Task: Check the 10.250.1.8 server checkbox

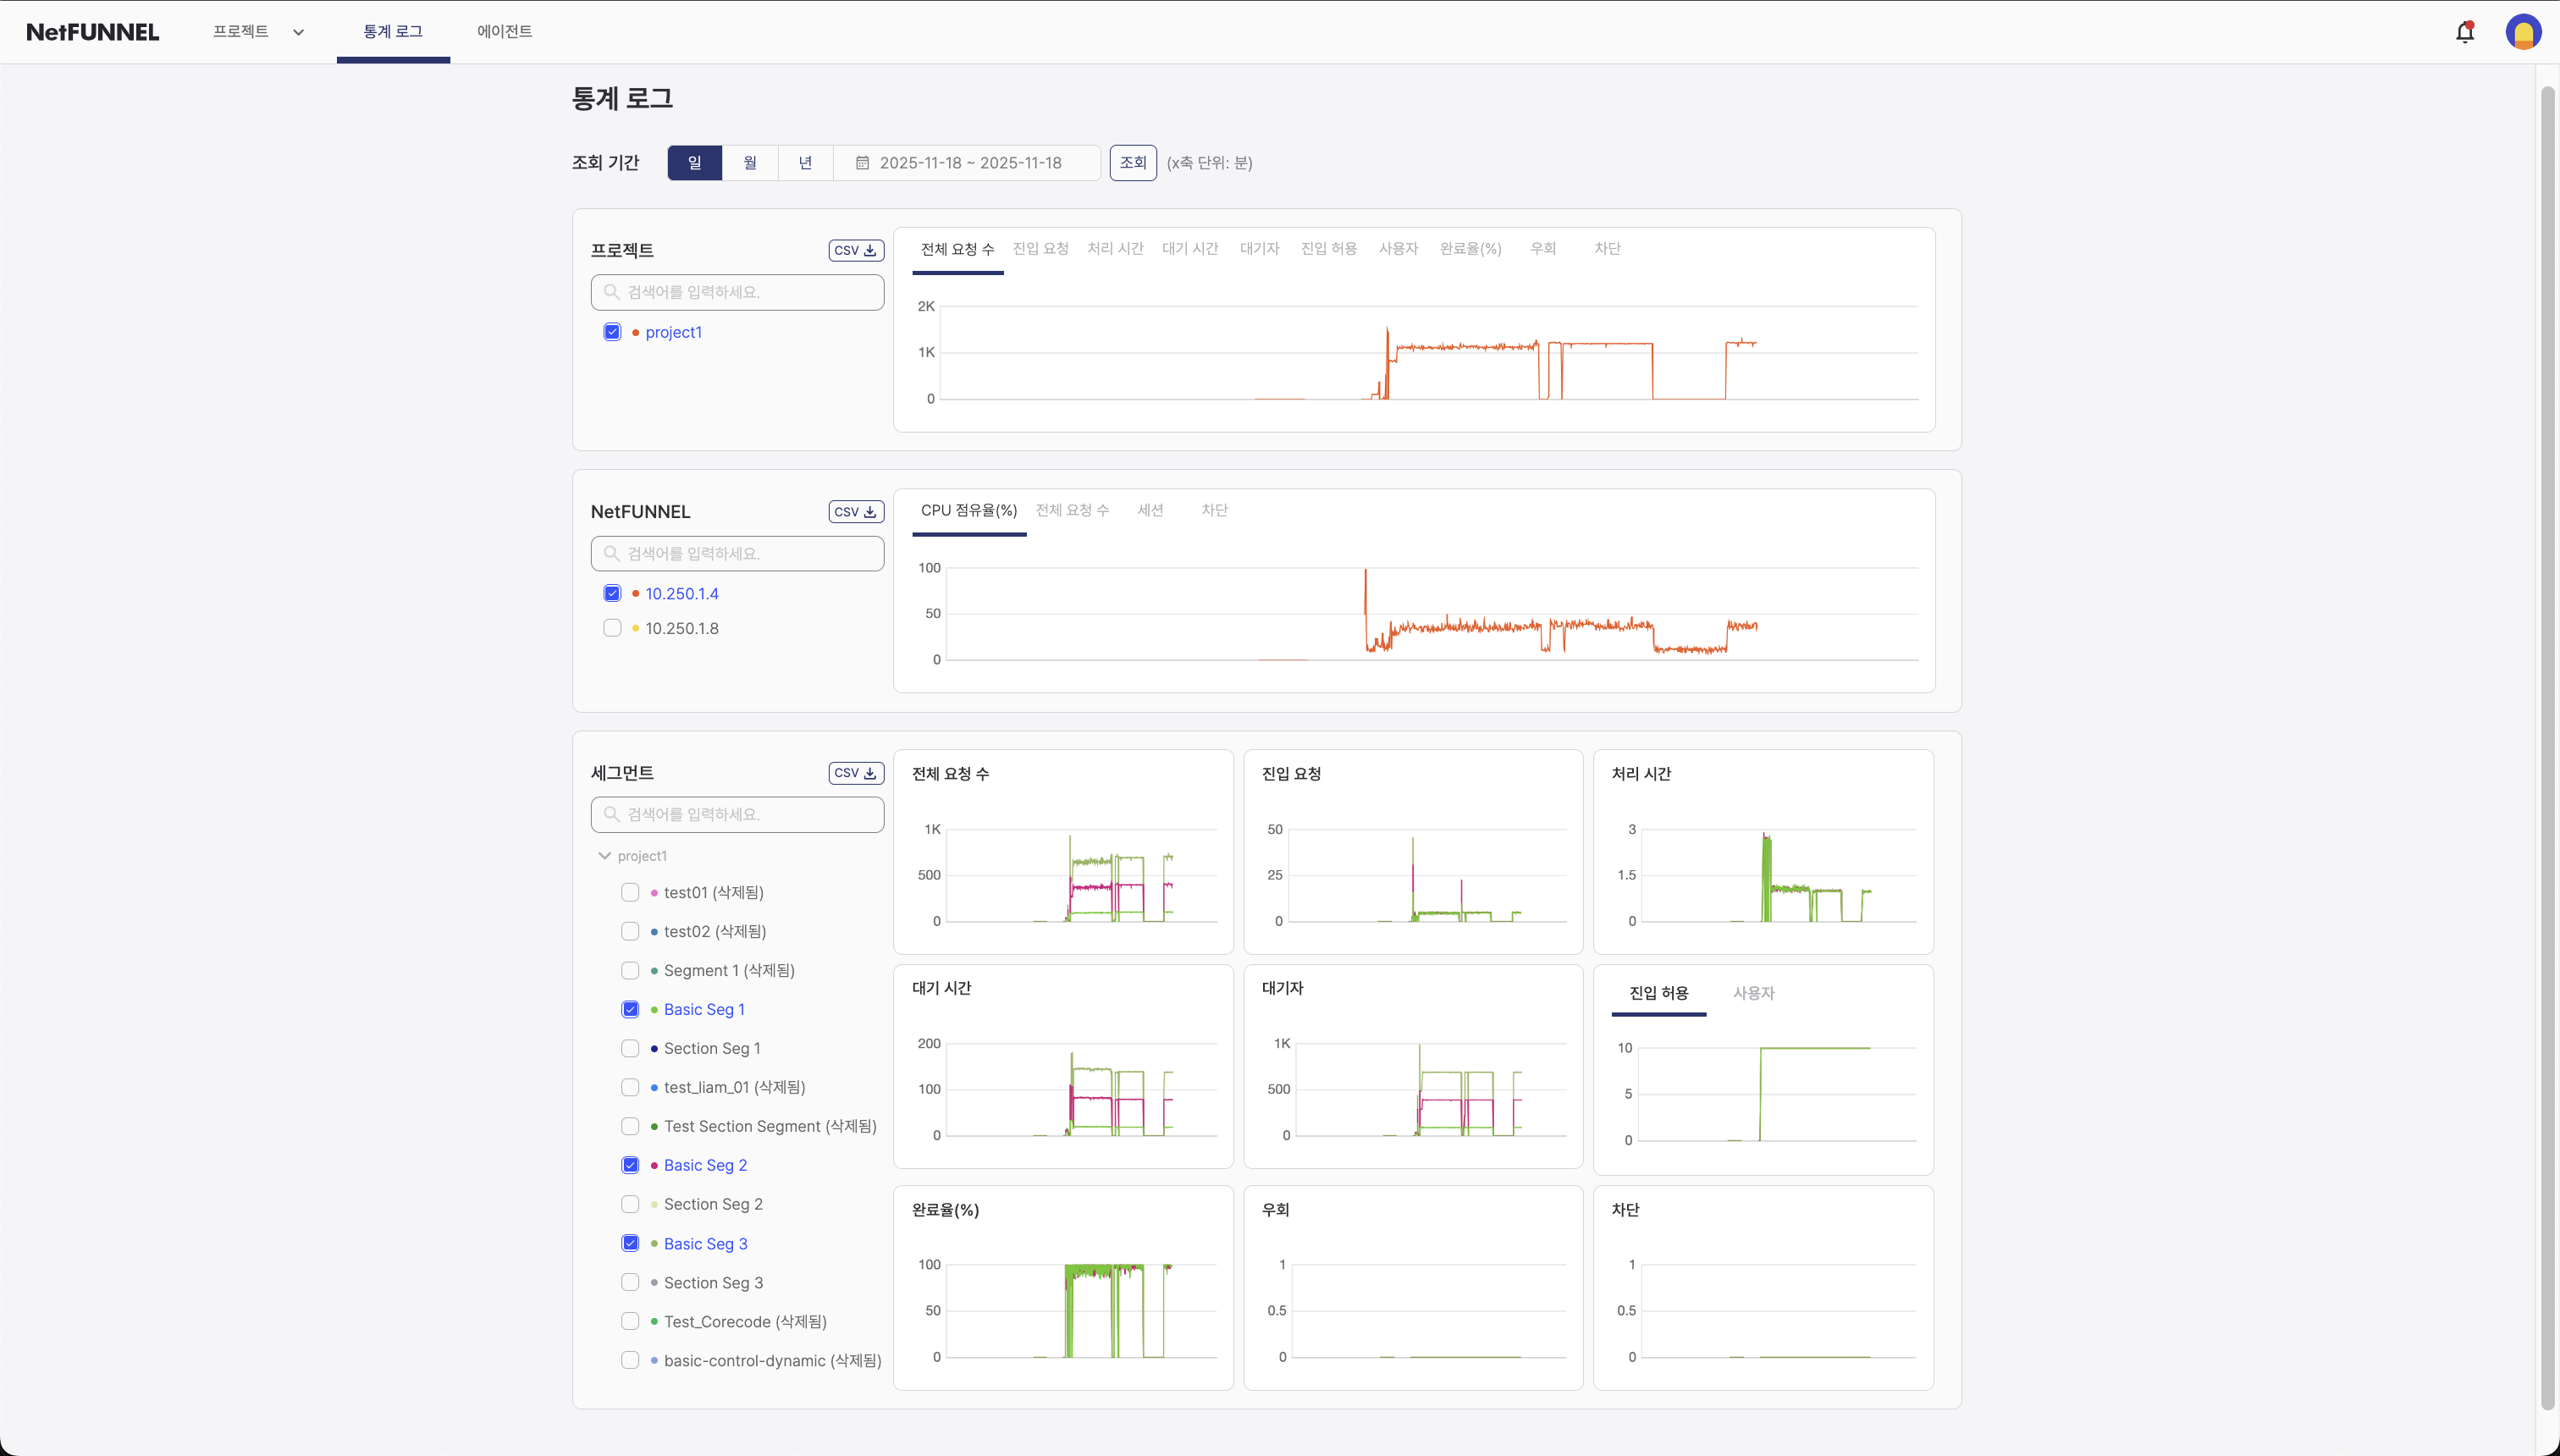Action: coord(612,628)
